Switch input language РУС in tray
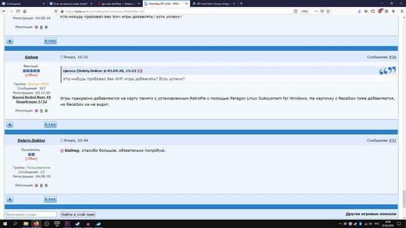 tap(377, 224)
